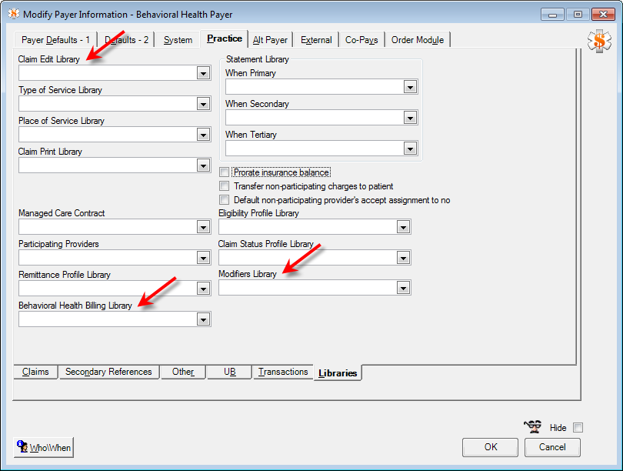Select the Other sub-tab
The width and height of the screenshot is (623, 471).
[183, 372]
